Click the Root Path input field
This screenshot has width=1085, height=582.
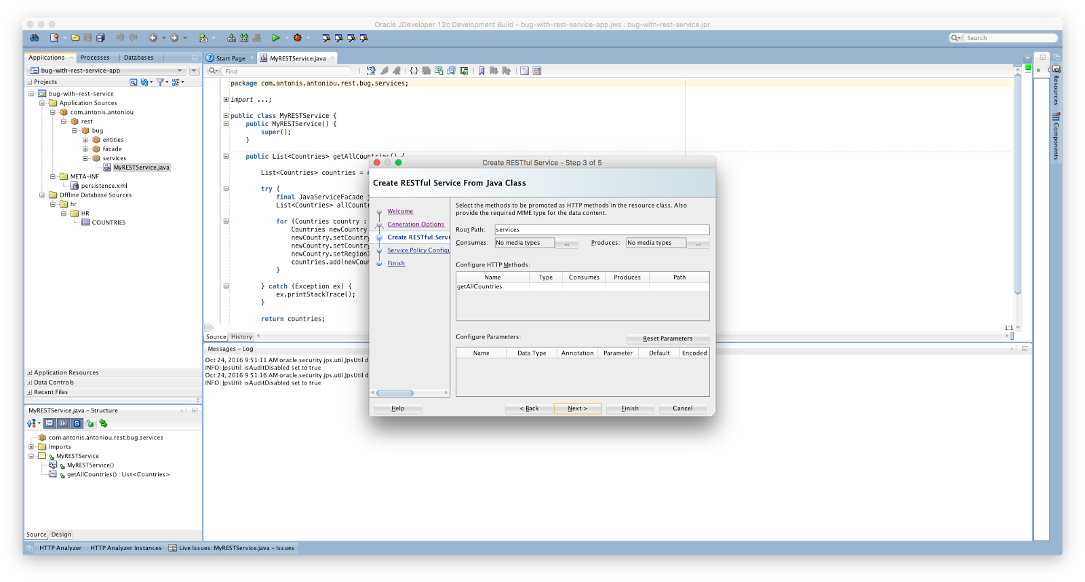[601, 230]
